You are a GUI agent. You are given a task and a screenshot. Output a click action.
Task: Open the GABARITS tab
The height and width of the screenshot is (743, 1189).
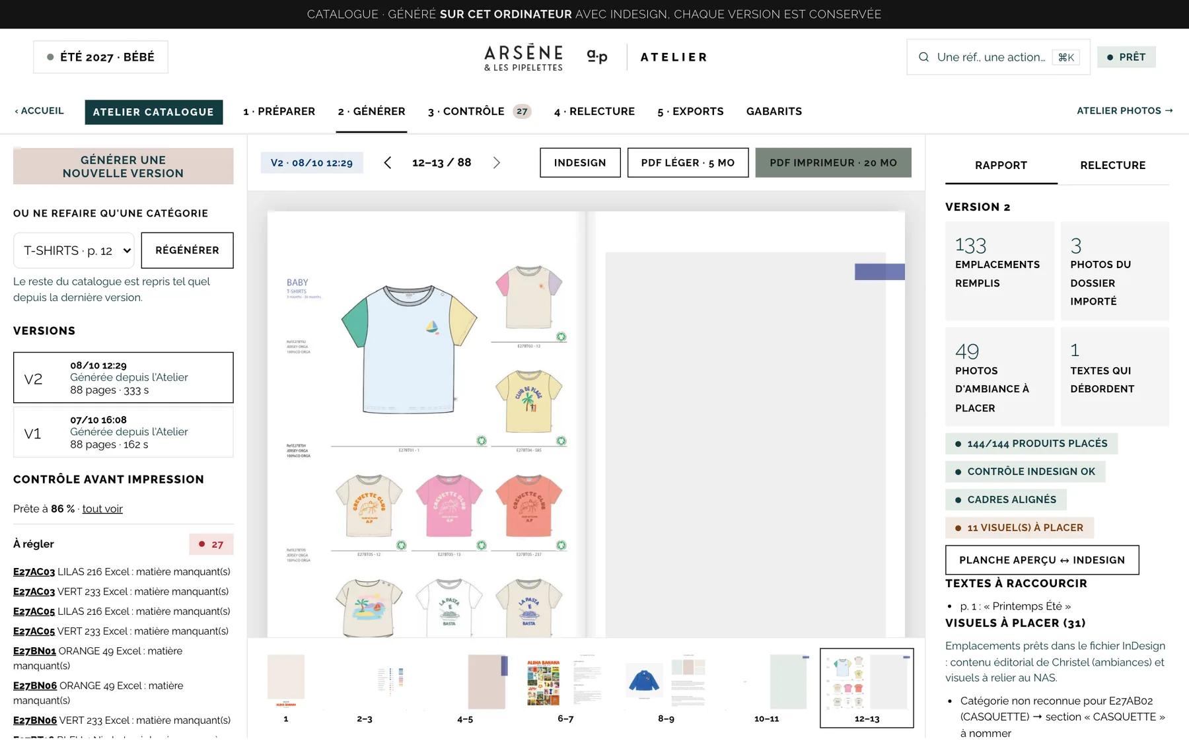click(x=774, y=112)
